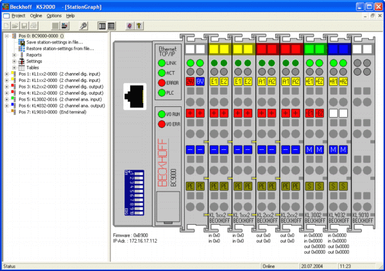Open the Project menu
Screen dimensions: 385x271
click(x=19, y=15)
